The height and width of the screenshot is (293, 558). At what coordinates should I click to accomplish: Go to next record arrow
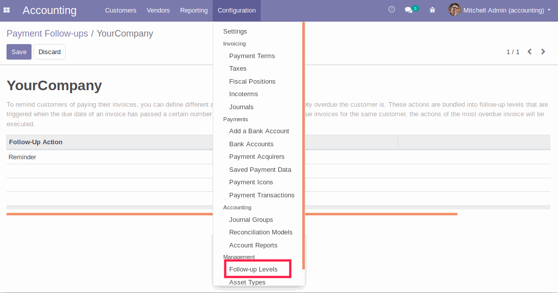click(543, 52)
